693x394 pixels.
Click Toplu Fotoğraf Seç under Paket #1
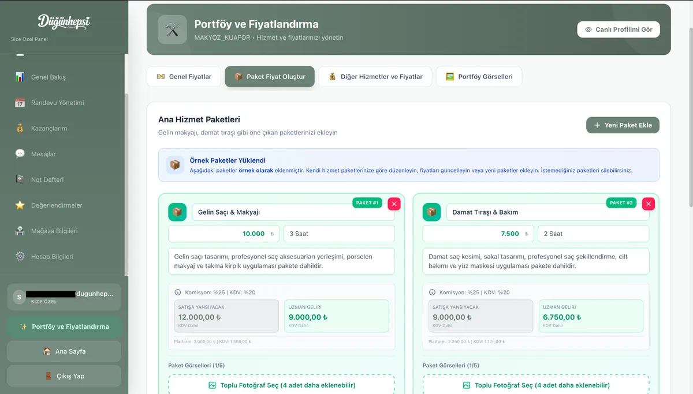tap(282, 385)
